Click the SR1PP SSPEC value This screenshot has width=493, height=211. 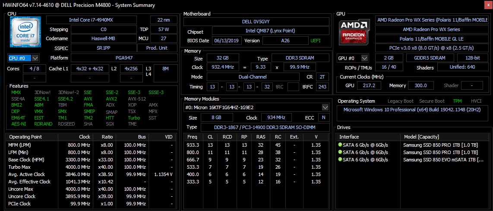[104, 48]
